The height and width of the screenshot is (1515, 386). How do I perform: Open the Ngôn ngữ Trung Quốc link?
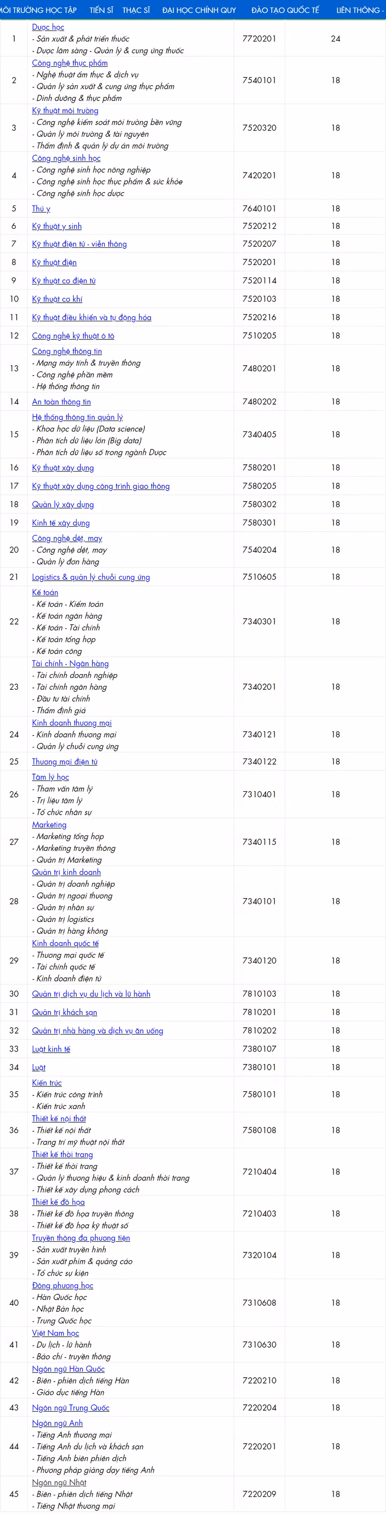tap(71, 1407)
